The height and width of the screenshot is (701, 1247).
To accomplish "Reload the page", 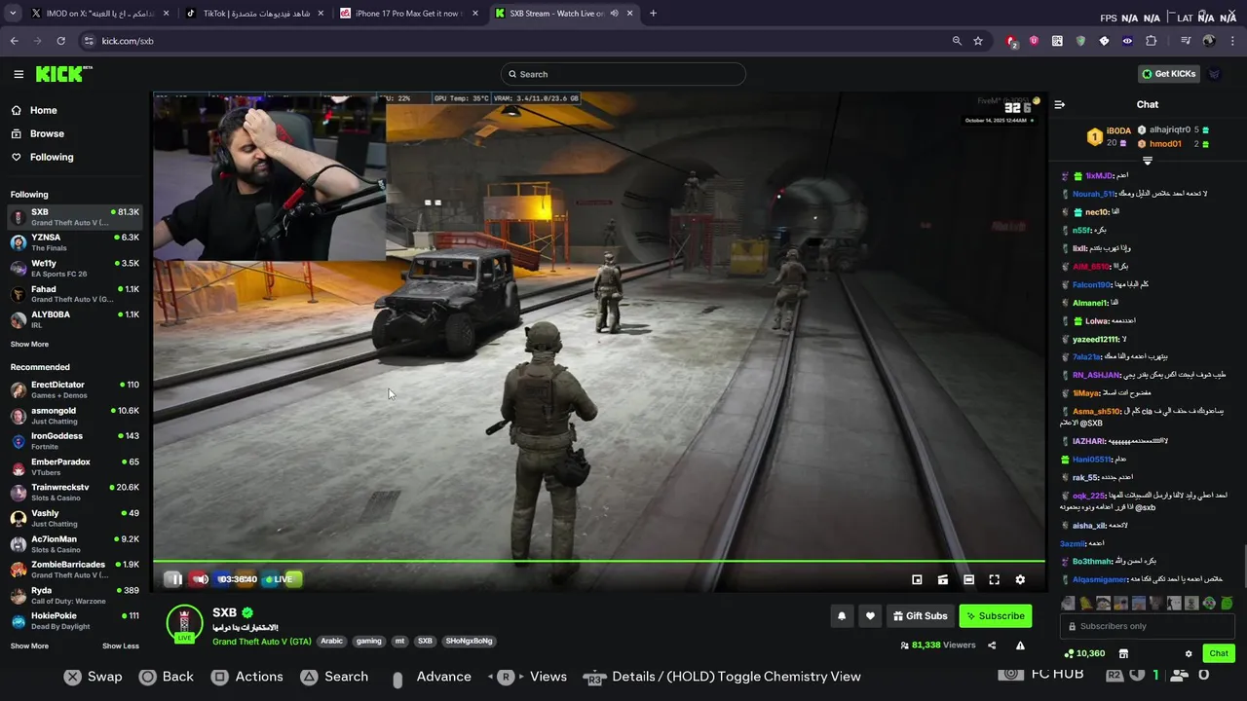I will tap(60, 41).
